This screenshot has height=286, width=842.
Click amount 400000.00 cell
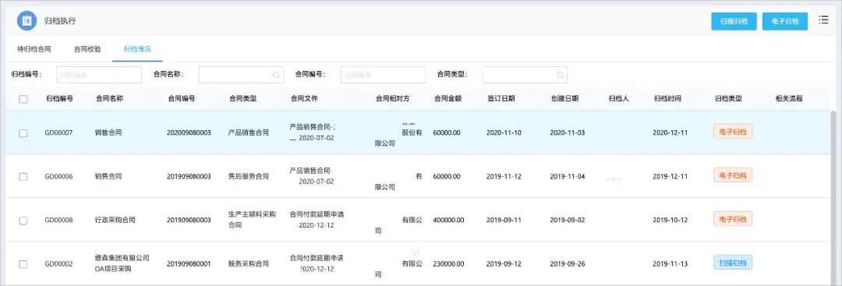click(449, 220)
